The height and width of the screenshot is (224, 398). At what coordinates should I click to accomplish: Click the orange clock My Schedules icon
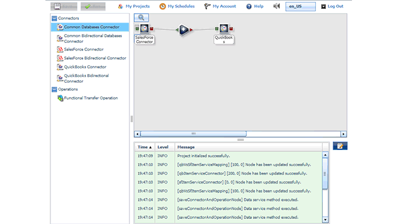(162, 6)
